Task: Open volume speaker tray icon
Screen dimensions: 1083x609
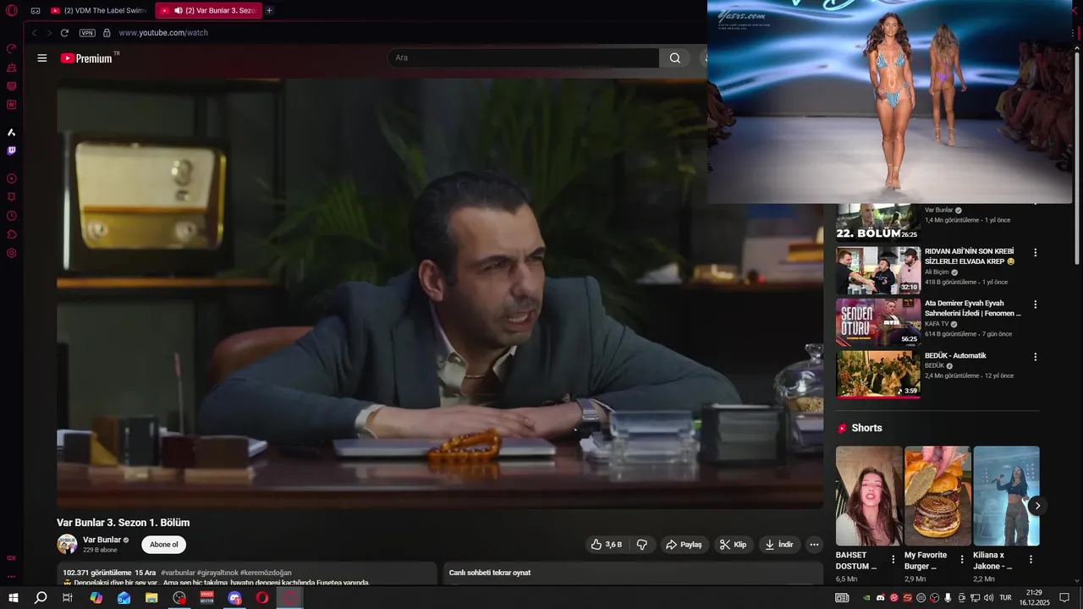Action: click(988, 598)
